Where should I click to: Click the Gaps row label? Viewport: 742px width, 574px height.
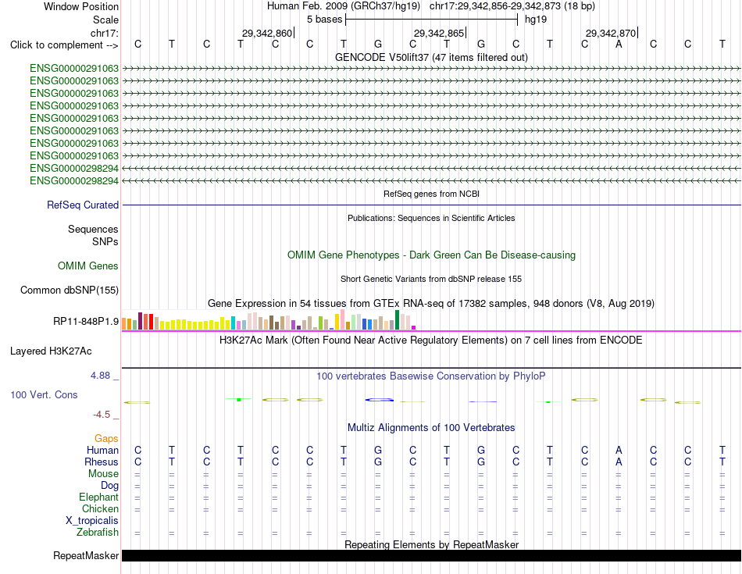tap(106, 439)
